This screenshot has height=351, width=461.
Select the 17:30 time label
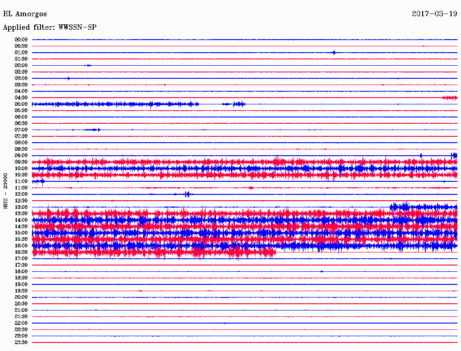[x=21, y=265]
